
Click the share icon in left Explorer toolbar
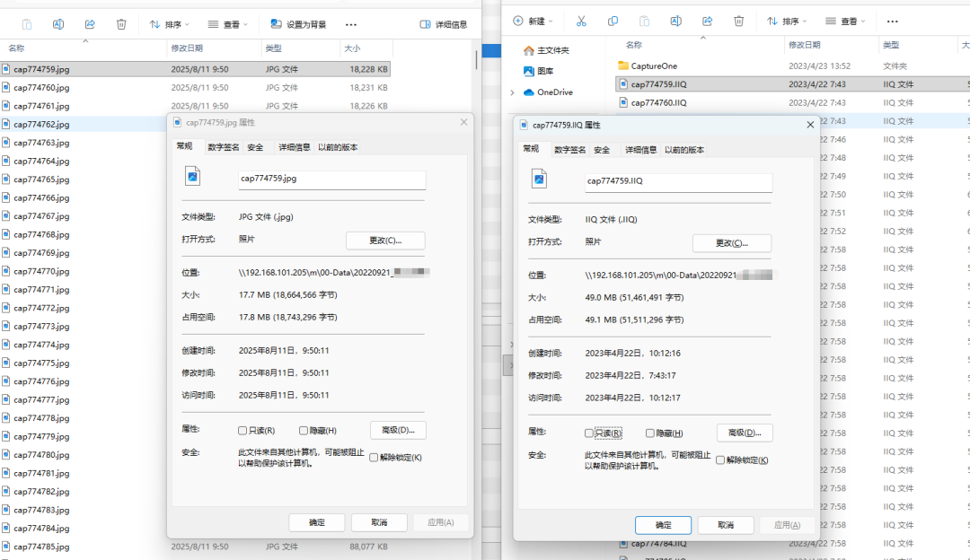coord(90,24)
